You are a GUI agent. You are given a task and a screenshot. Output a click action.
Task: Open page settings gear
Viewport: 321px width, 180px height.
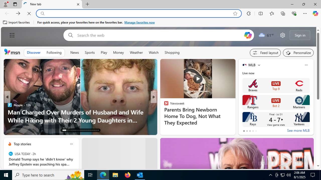click(282, 35)
